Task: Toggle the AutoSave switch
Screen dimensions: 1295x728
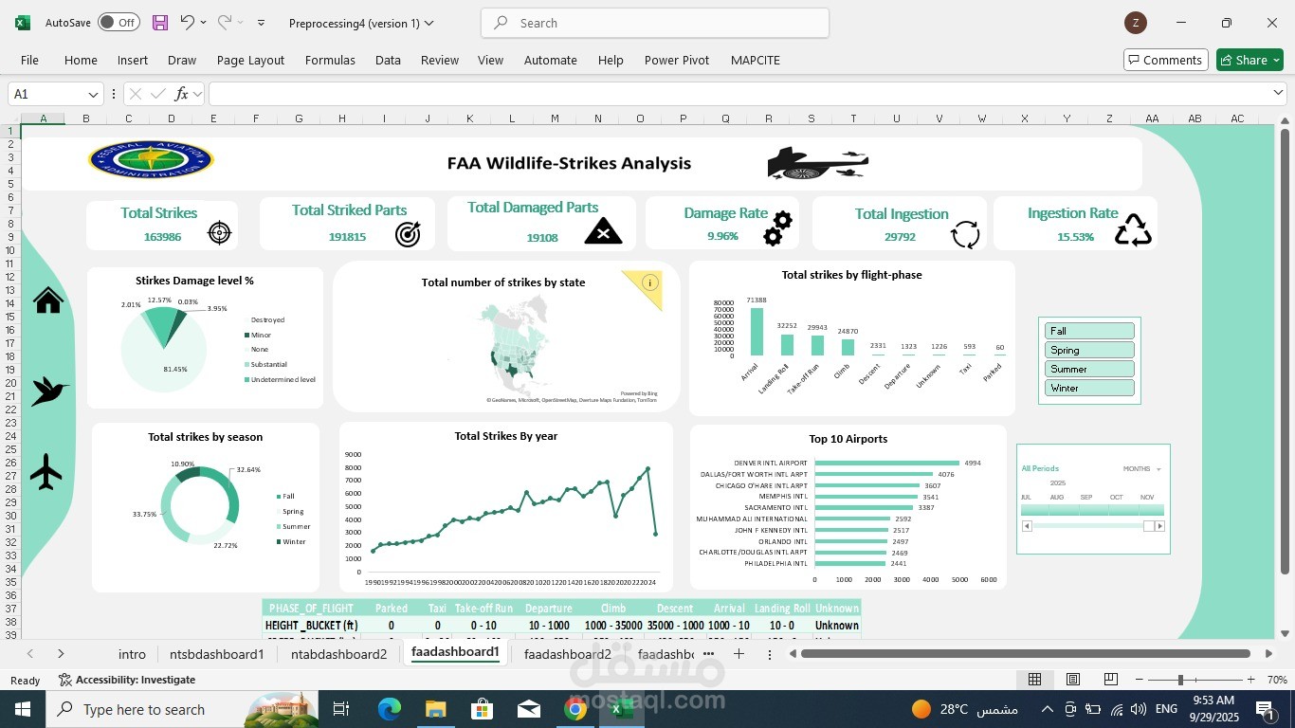Action: click(x=119, y=23)
